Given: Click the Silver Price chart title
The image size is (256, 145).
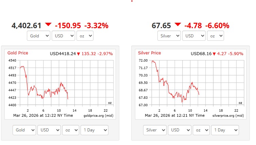Looking at the screenshot, I should click(x=149, y=53).
